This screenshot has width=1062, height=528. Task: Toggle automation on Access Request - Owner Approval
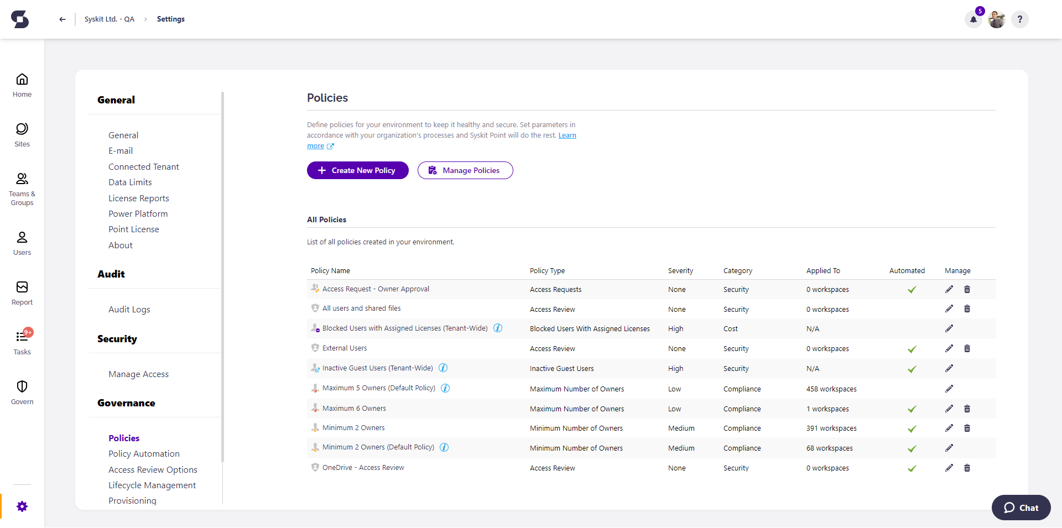pyautogui.click(x=912, y=289)
